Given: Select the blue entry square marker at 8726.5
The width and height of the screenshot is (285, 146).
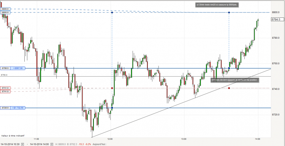Looking at the screenshot, I should click(x=112, y=108).
